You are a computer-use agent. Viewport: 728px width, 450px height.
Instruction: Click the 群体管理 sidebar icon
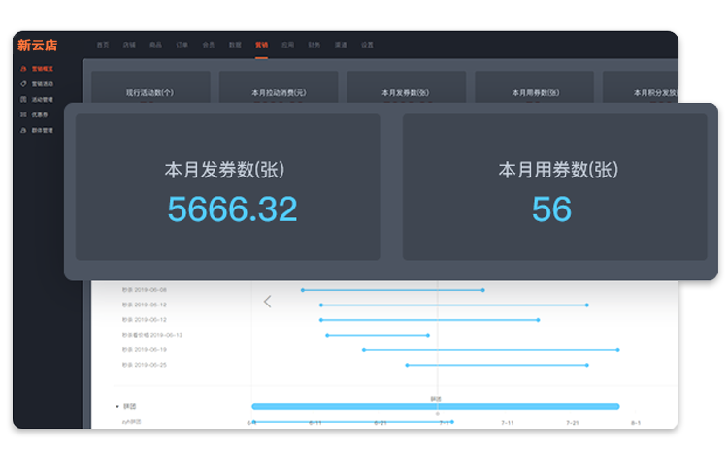click(x=23, y=129)
